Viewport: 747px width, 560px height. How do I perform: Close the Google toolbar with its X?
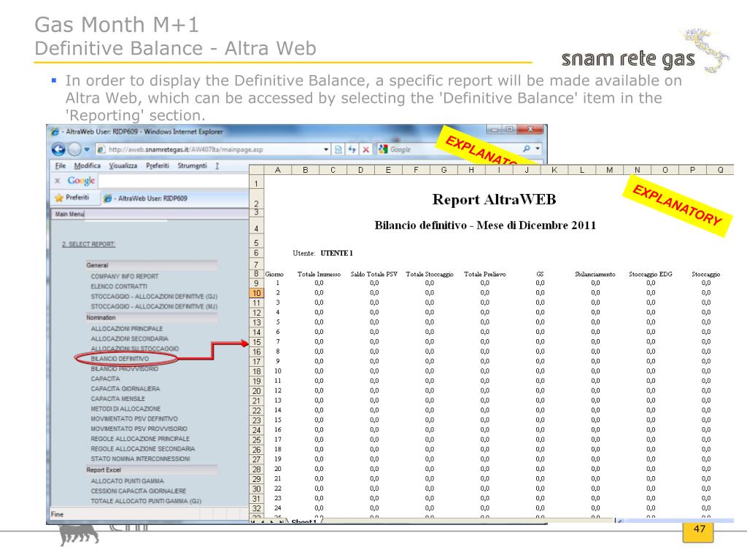click(57, 181)
